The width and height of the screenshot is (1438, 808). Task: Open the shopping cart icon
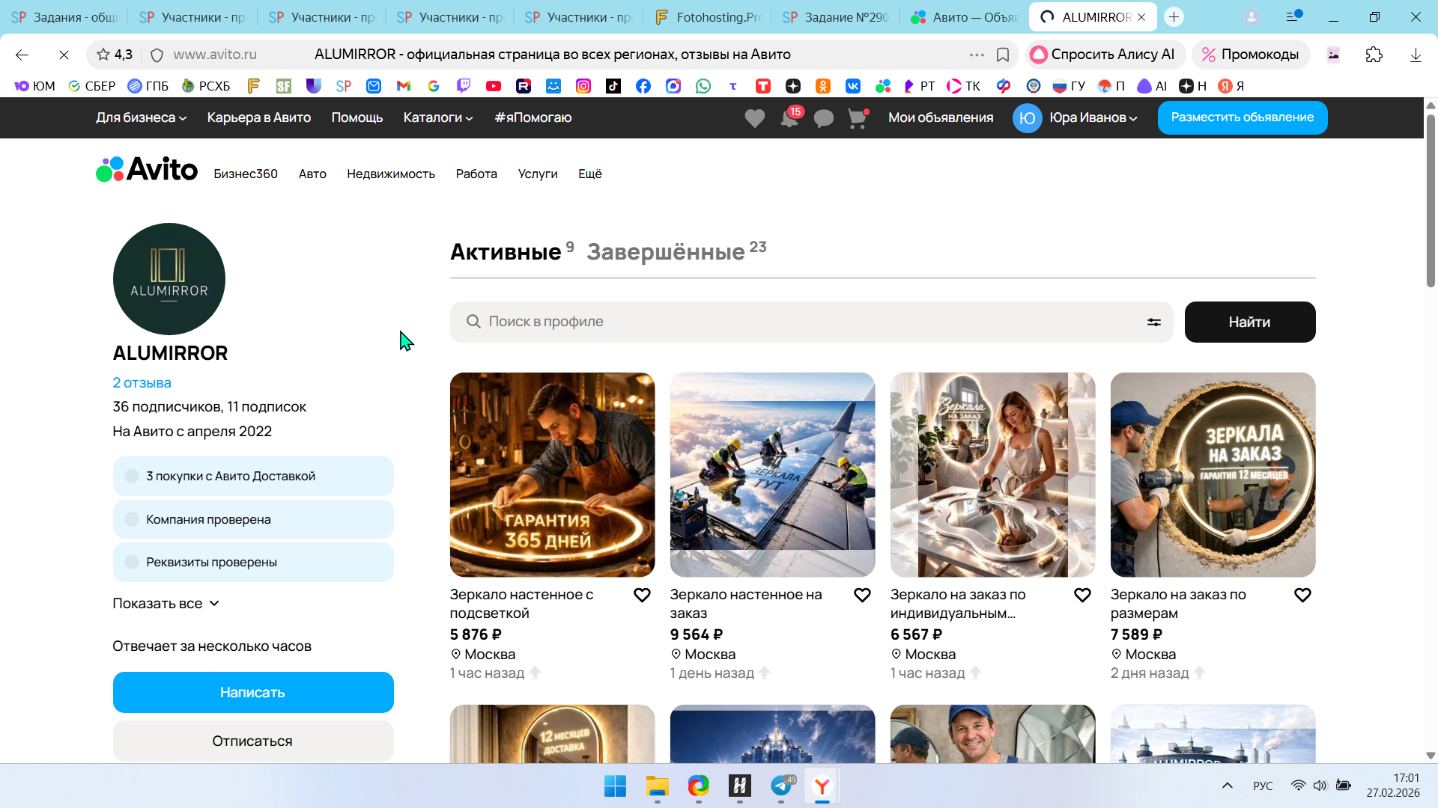pyautogui.click(x=857, y=118)
